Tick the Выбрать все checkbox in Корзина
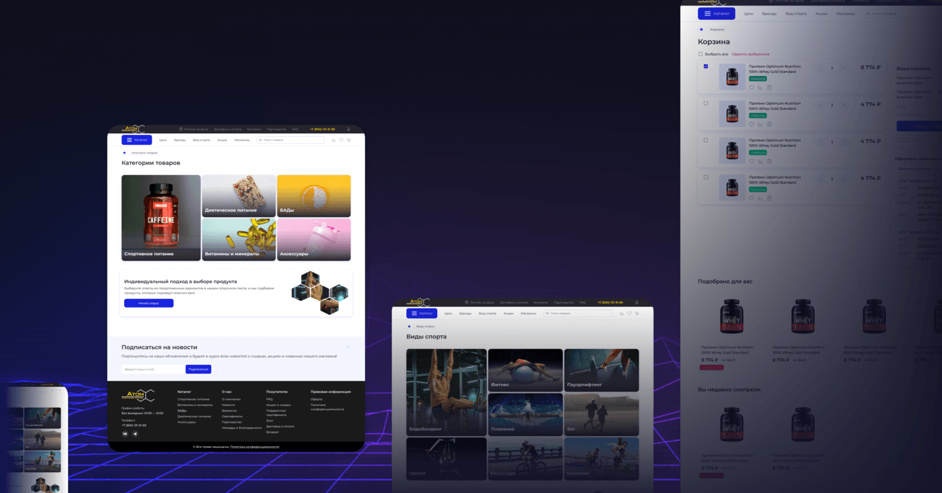The height and width of the screenshot is (493, 942). tap(700, 54)
